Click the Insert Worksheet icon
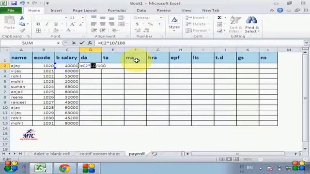The height and width of the screenshot is (174, 310). [154, 154]
